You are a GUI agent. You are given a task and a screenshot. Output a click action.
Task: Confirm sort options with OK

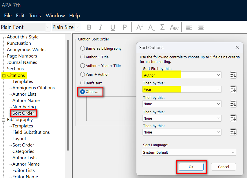191,167
